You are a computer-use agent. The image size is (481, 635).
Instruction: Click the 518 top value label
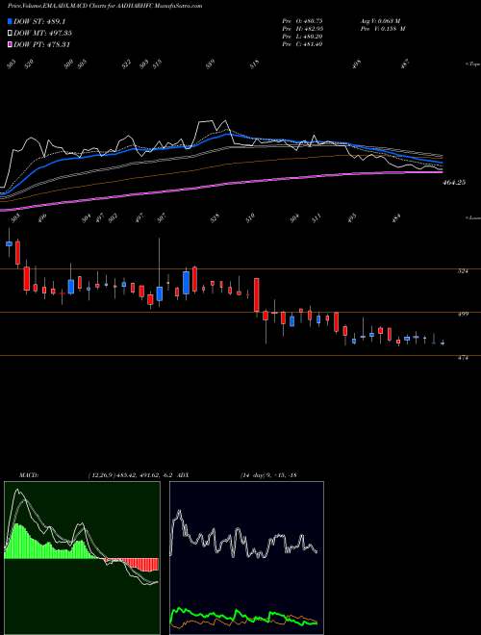tap(254, 64)
